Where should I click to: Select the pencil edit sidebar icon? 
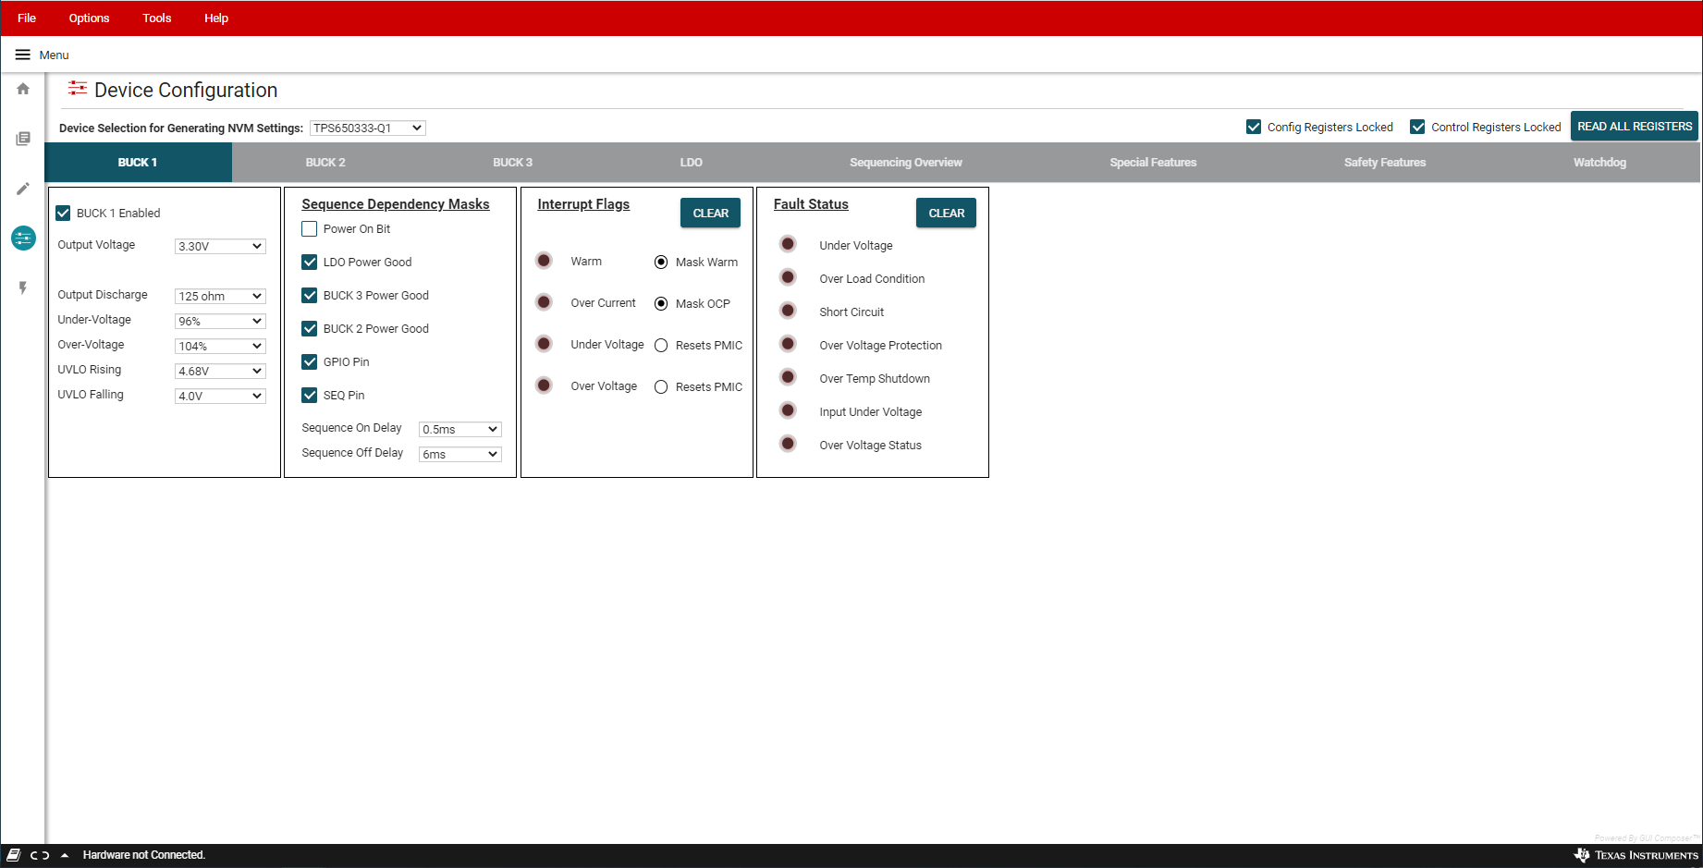coord(23,189)
